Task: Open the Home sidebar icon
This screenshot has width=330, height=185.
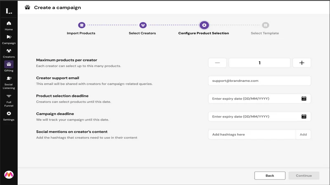Action: (x=9, y=23)
